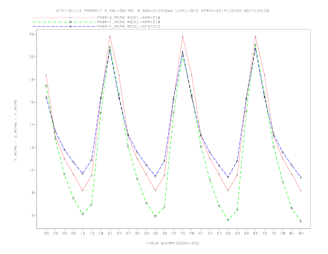Click y-axis tick label 12

(32, 147)
